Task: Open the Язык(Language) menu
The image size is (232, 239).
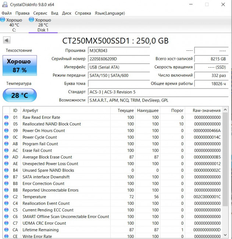Action: pos(110,13)
